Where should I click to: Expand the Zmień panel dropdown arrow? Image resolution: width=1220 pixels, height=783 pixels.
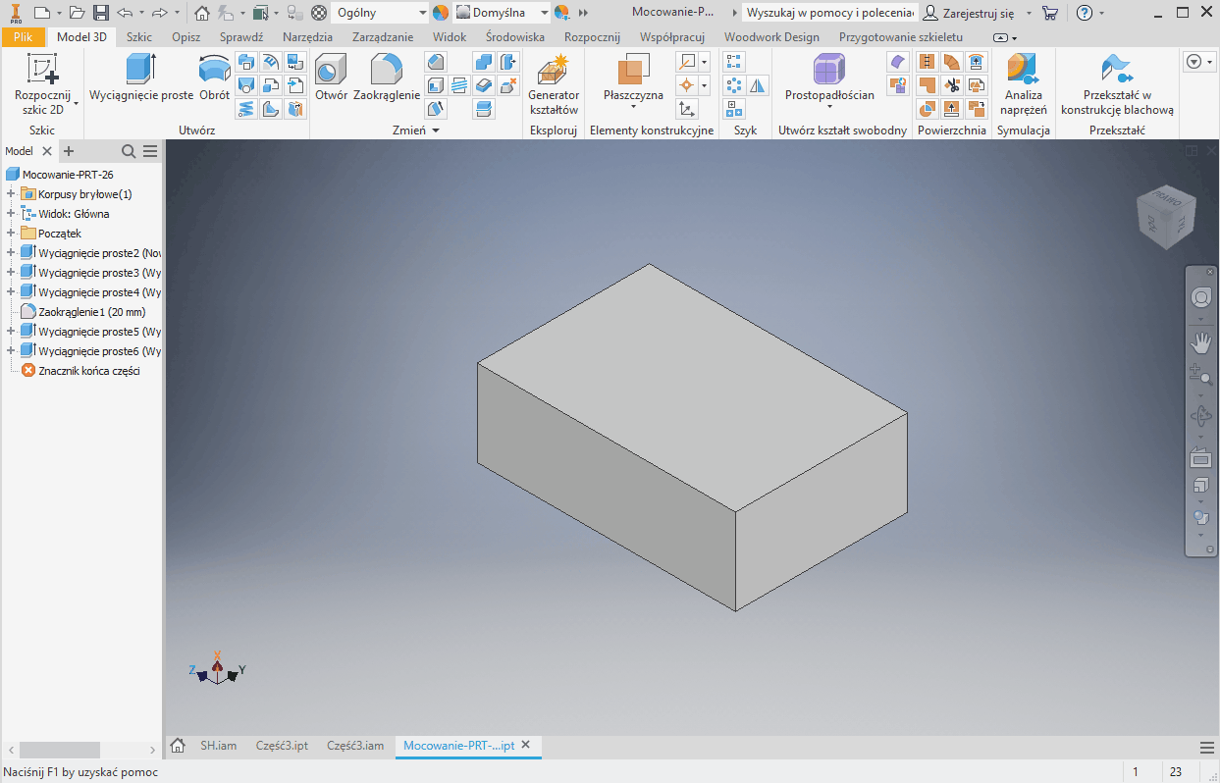pos(436,130)
